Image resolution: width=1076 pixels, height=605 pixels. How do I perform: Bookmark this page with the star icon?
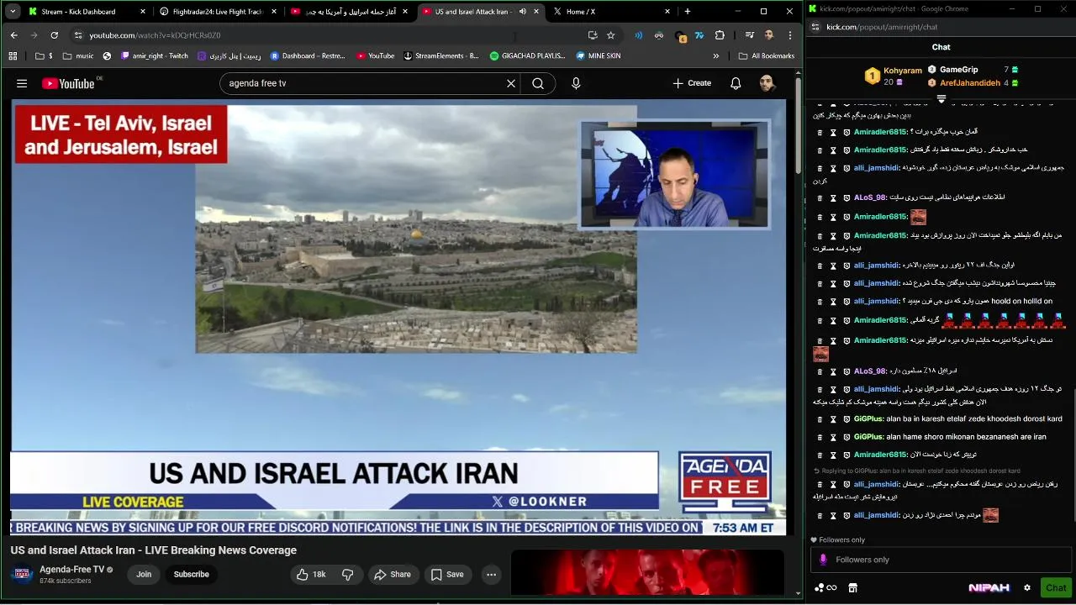point(611,35)
